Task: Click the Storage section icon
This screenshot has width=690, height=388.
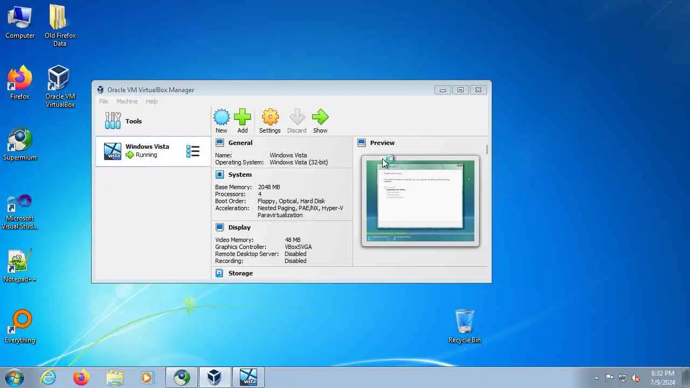Action: point(219,273)
